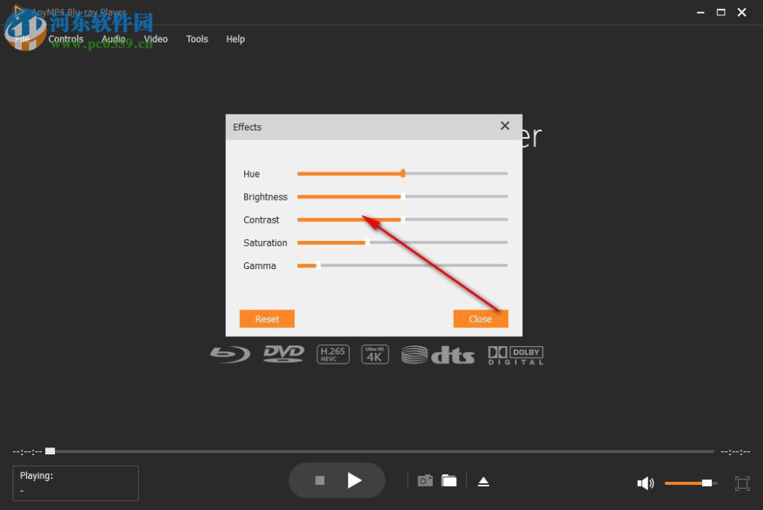
Task: Adjust the volume slider
Action: click(x=691, y=483)
